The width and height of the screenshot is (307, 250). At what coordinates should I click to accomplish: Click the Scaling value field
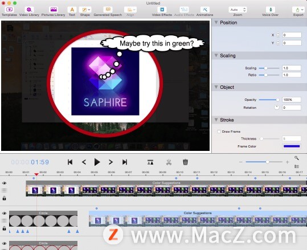click(x=292, y=68)
